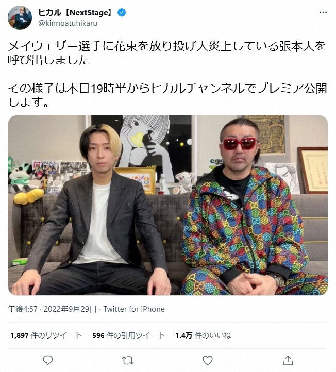Open the timestamp 午後4:57 2022年9月29日

[x=52, y=309]
